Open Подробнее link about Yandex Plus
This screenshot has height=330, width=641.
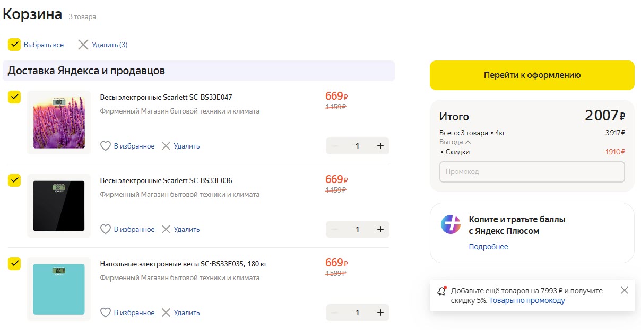coord(488,247)
